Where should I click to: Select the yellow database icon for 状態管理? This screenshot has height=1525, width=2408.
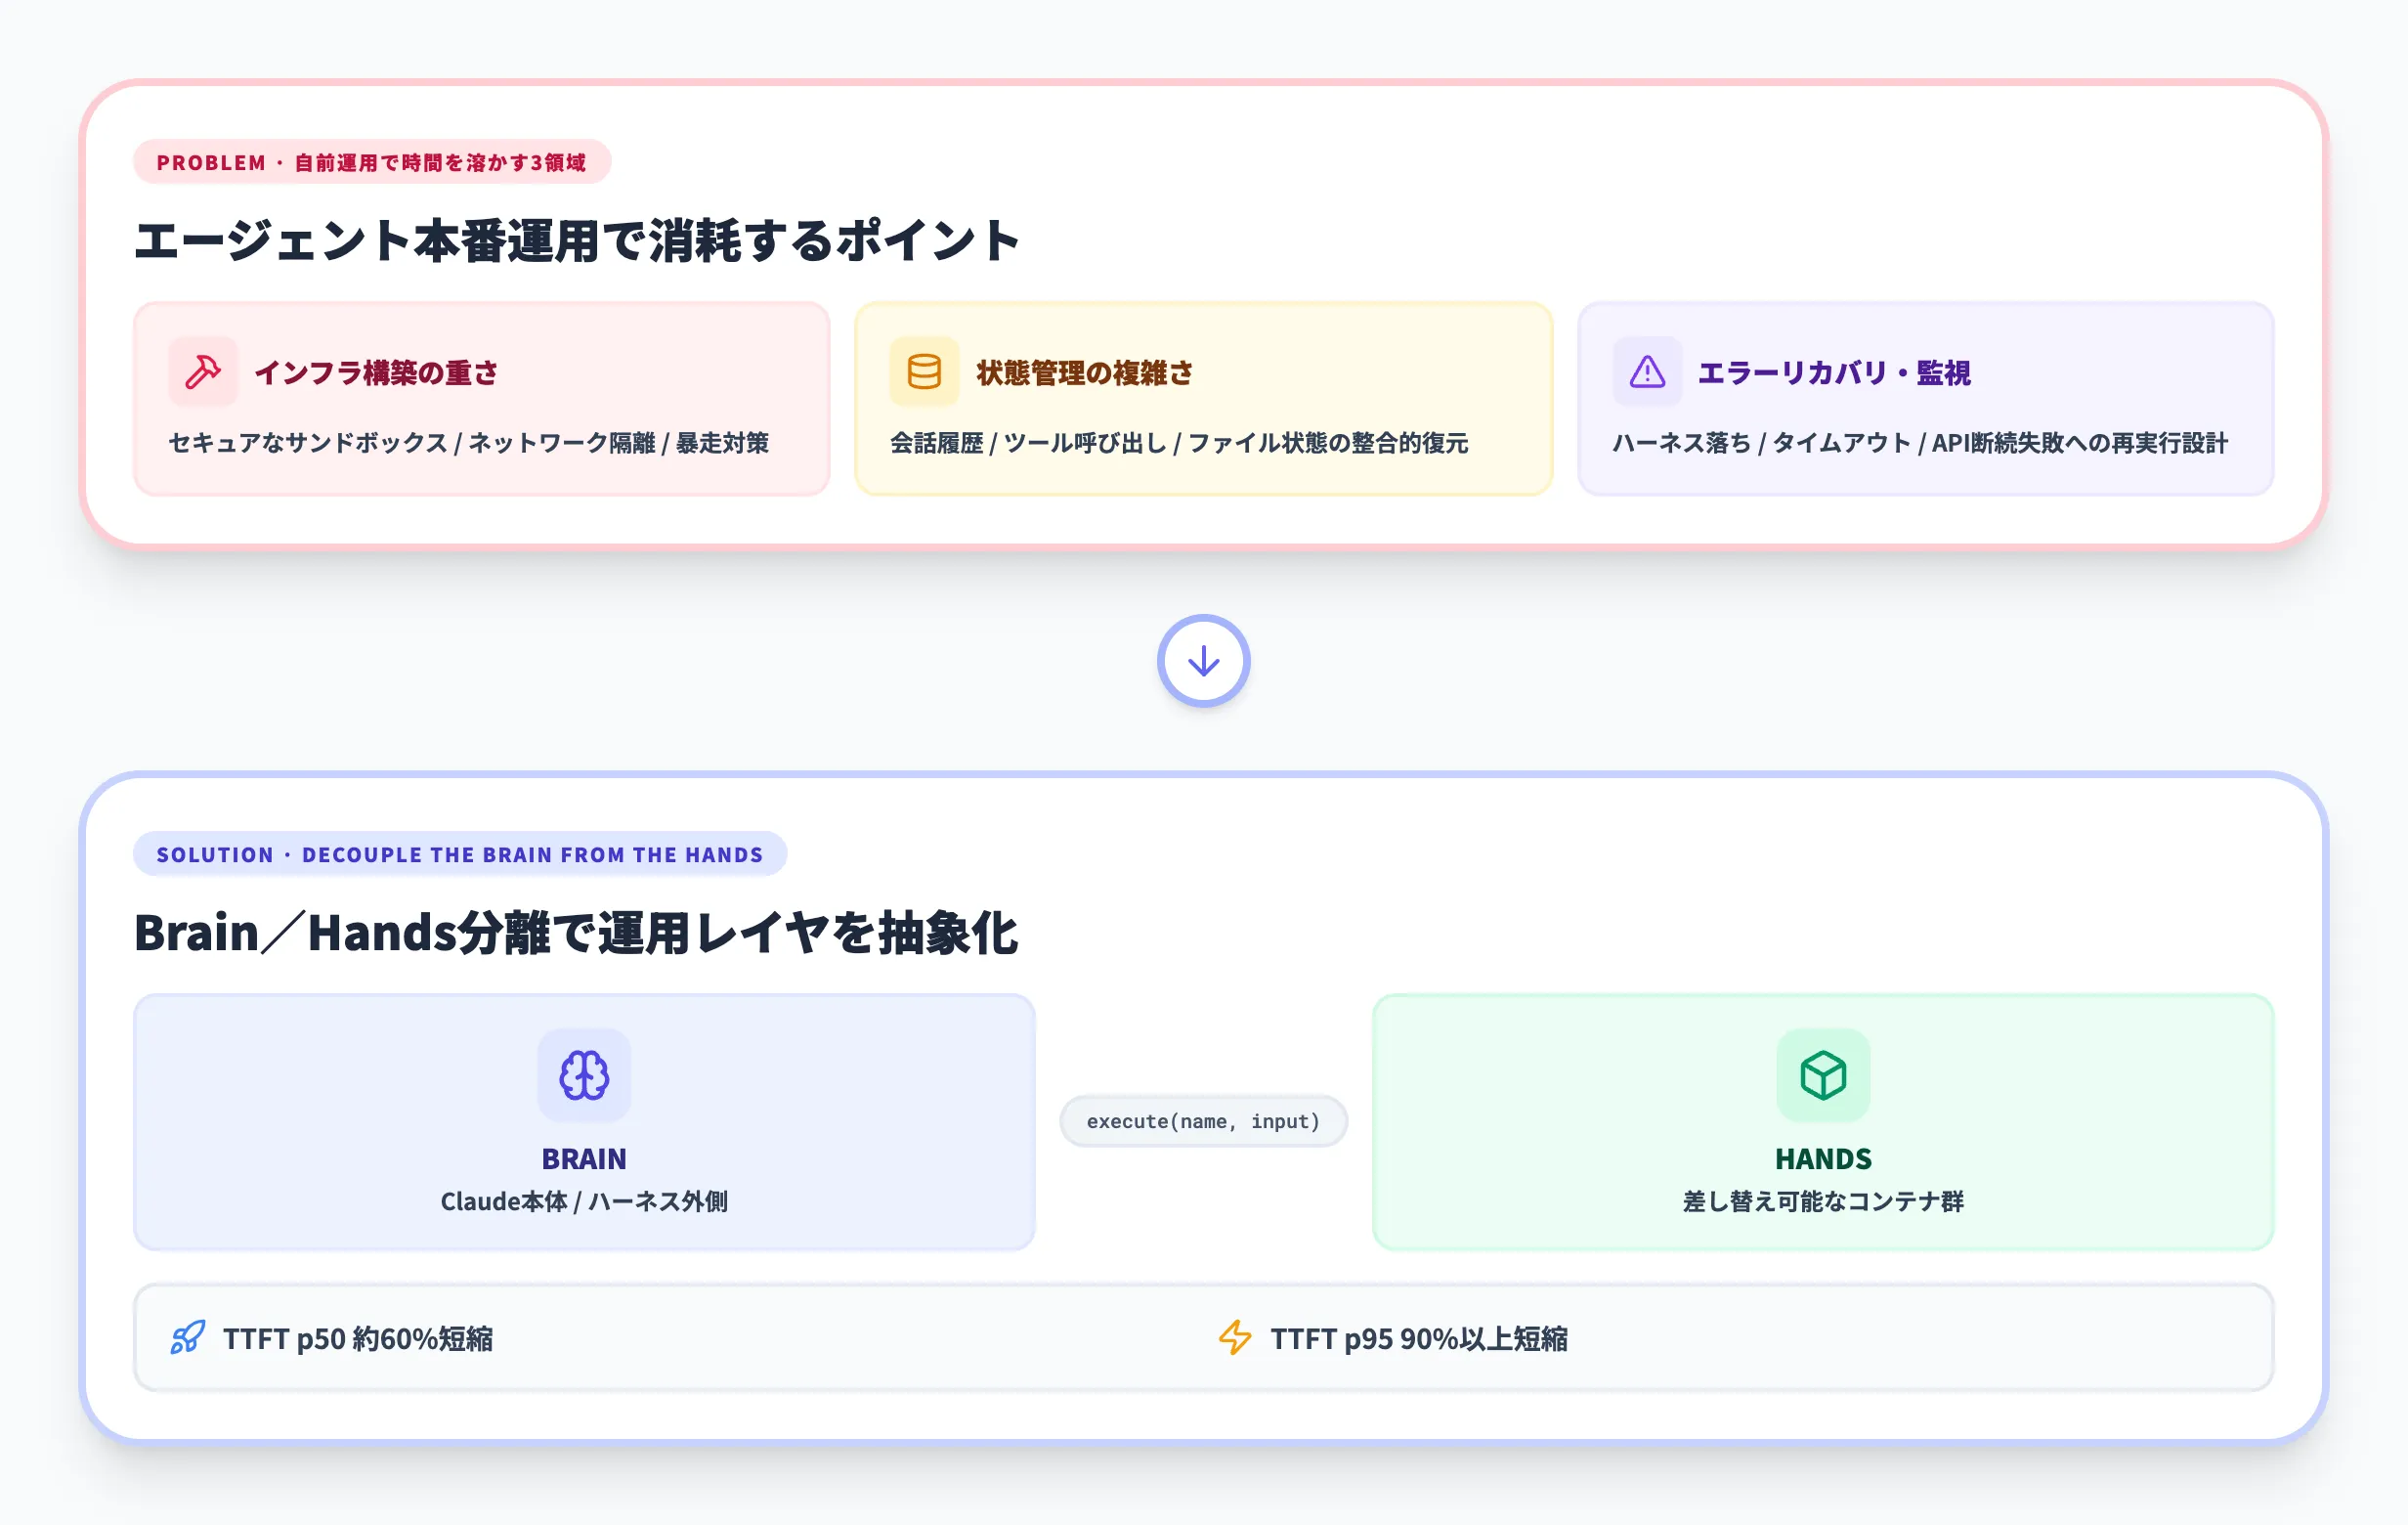(924, 373)
